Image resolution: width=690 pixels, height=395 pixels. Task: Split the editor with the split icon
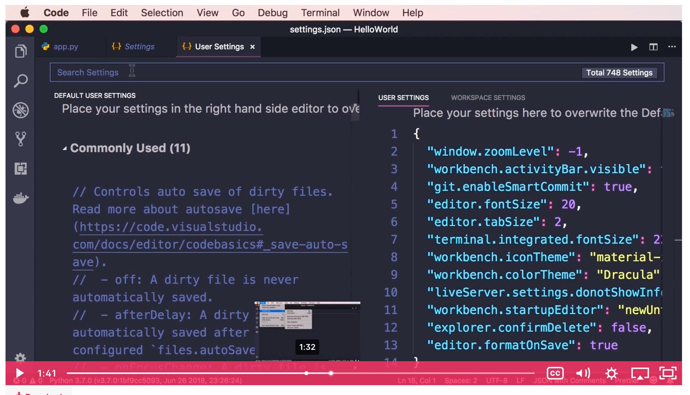point(653,47)
